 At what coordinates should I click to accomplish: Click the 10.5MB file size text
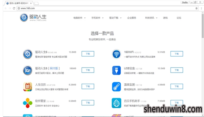161,69
